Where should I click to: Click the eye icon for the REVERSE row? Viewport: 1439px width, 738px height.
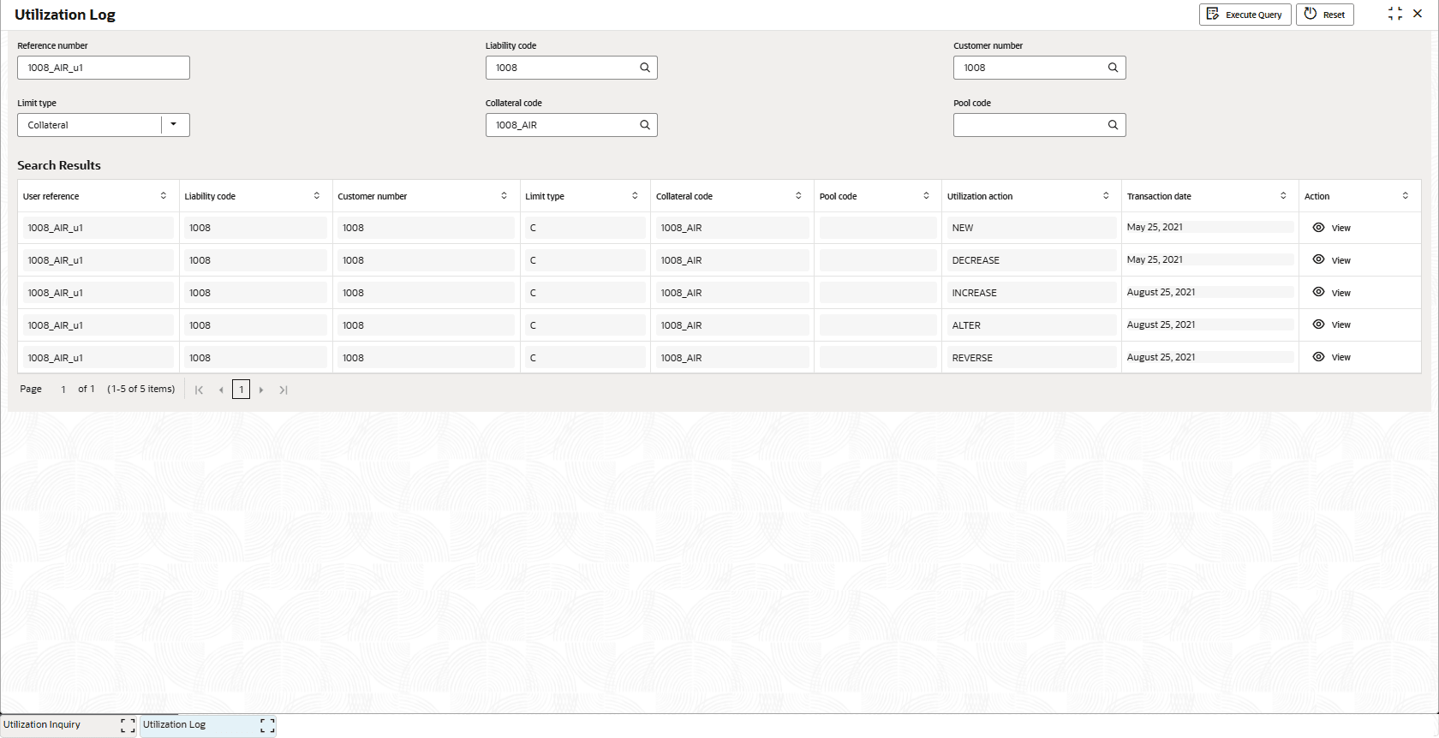click(1318, 357)
